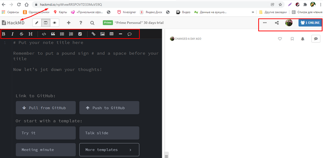Open the Данные на аукцио bookmark

pos(210,12)
